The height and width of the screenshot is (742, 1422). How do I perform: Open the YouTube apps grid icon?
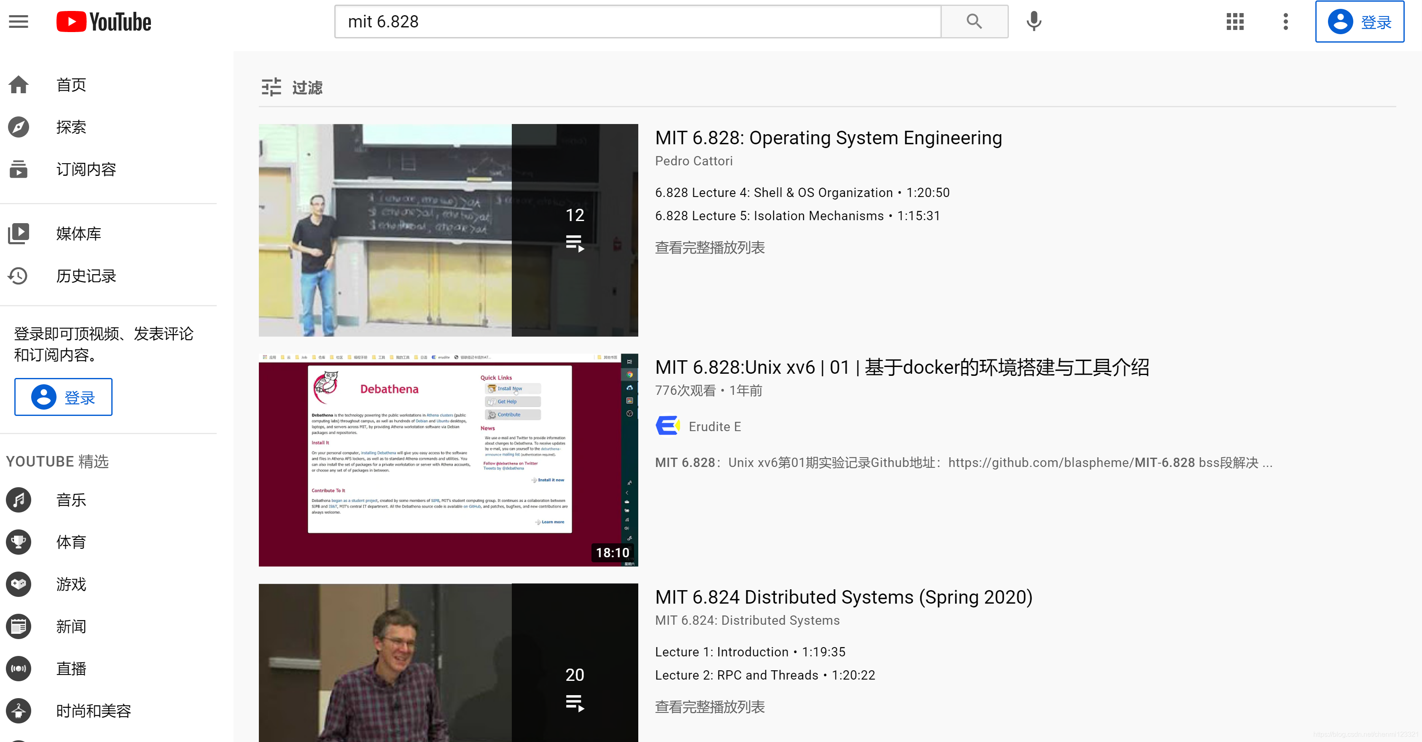(x=1235, y=22)
